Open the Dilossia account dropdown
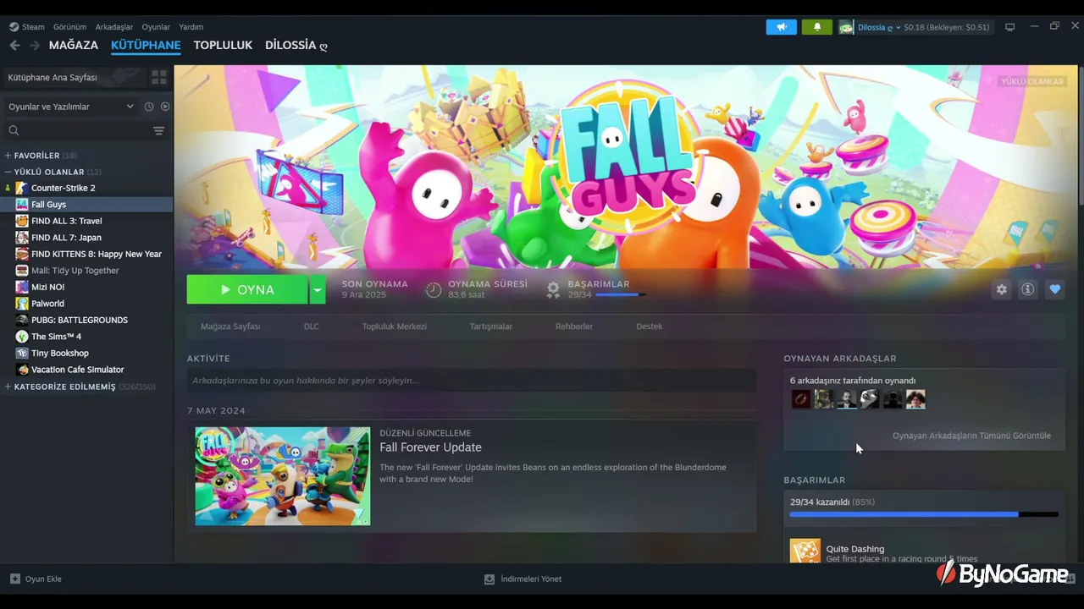The height and width of the screenshot is (609, 1084). click(x=878, y=27)
